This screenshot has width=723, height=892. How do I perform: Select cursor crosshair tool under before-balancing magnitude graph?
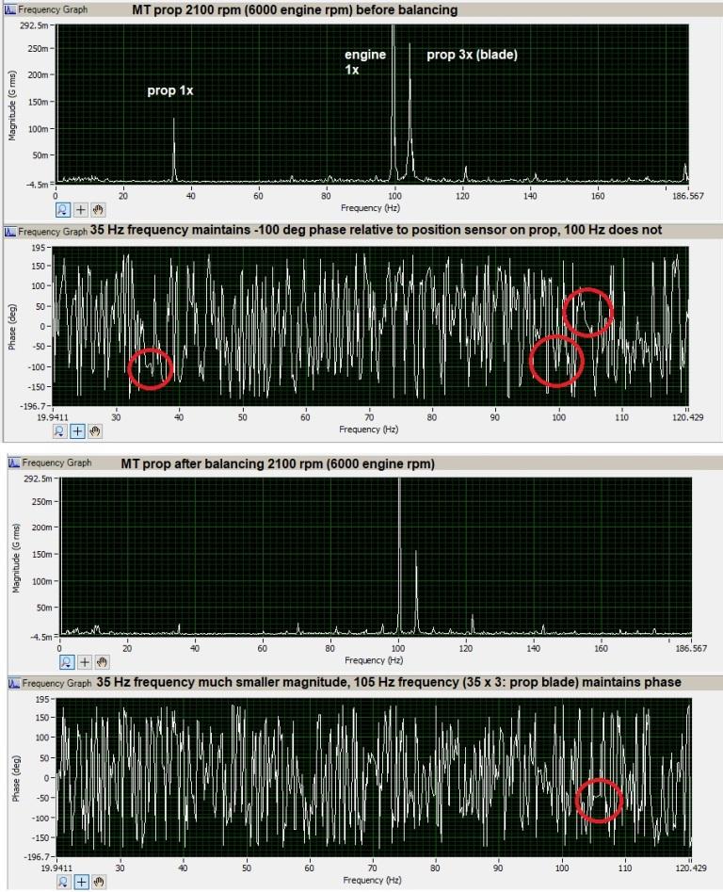click(80, 209)
